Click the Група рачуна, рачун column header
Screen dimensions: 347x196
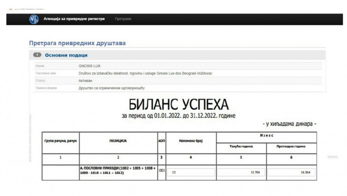tap(61, 141)
